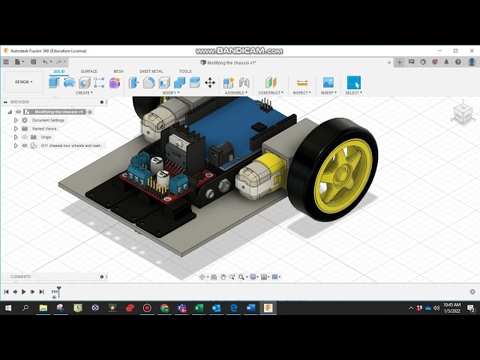The height and width of the screenshot is (360, 480).
Task: Open the timeline settings gear
Action: 472,292
